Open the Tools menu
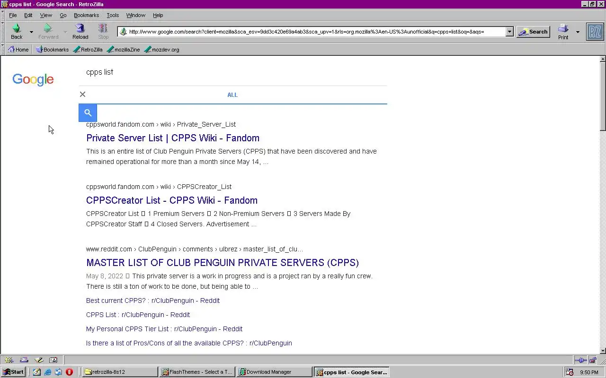606x378 pixels. (x=113, y=15)
